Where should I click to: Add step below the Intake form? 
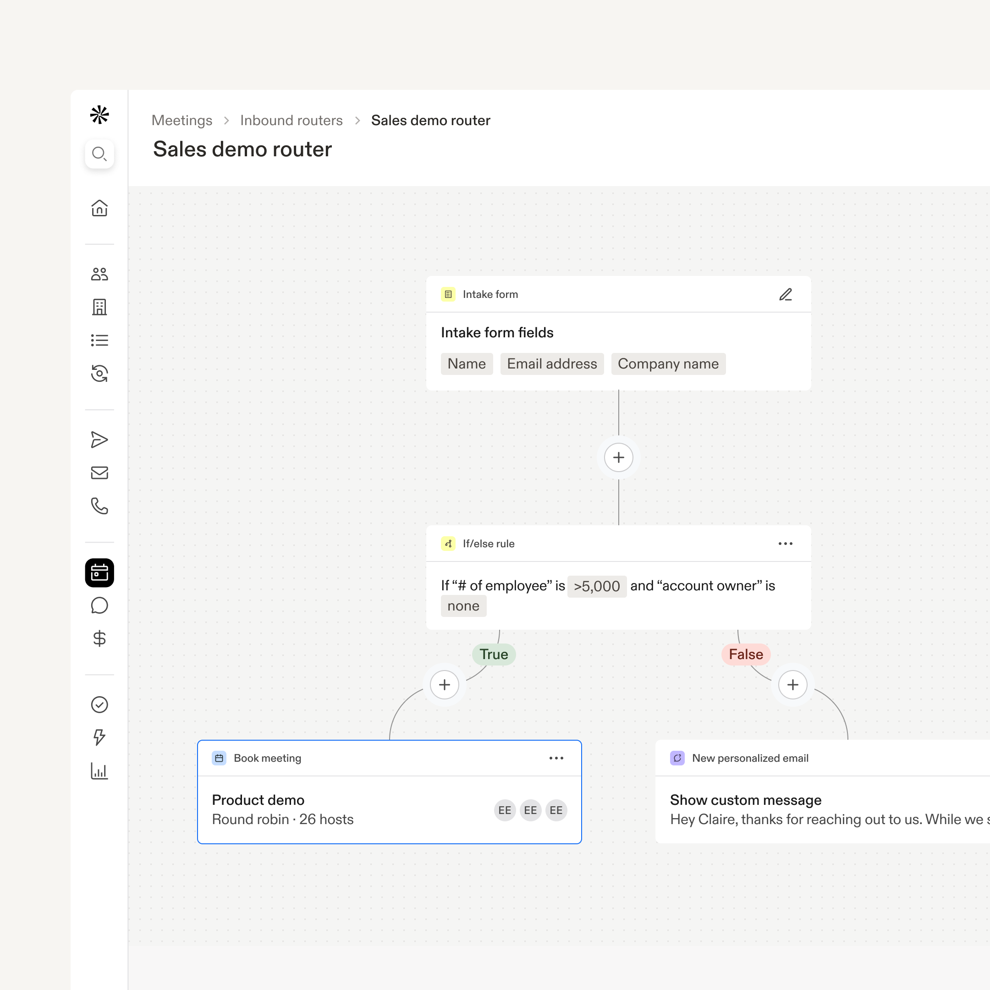point(618,457)
